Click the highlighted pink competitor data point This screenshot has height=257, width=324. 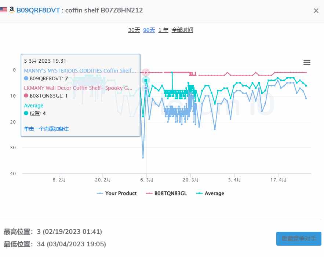tap(146, 73)
